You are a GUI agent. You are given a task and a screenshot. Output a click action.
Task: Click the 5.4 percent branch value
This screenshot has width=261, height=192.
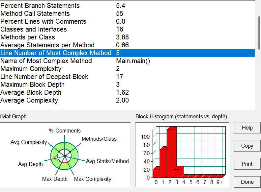pyautogui.click(x=121, y=6)
